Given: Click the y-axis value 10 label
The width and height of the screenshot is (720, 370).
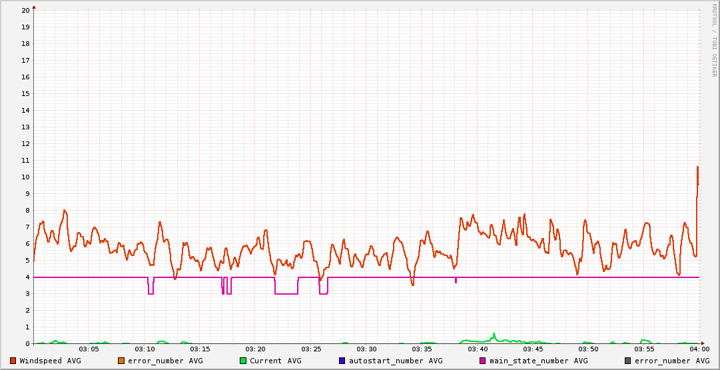Looking at the screenshot, I should (x=25, y=177).
